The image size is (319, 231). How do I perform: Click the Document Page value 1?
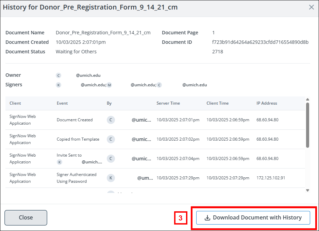pos(214,33)
